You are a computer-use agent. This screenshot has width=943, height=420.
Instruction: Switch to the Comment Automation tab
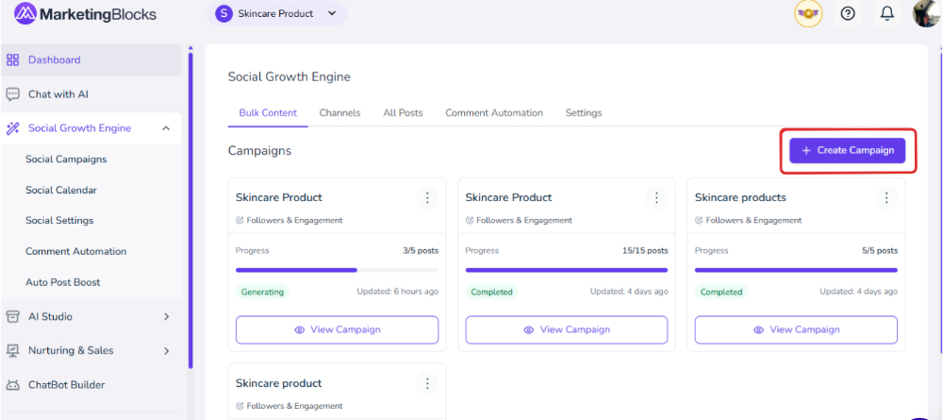(494, 113)
